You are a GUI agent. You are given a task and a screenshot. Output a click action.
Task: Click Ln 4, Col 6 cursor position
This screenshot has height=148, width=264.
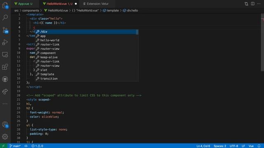tap(203, 146)
